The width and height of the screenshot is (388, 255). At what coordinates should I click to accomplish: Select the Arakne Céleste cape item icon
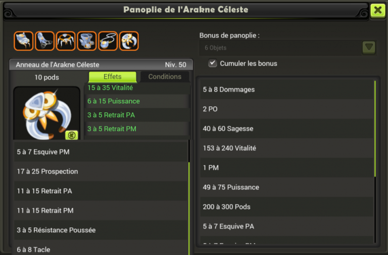(x=44, y=41)
